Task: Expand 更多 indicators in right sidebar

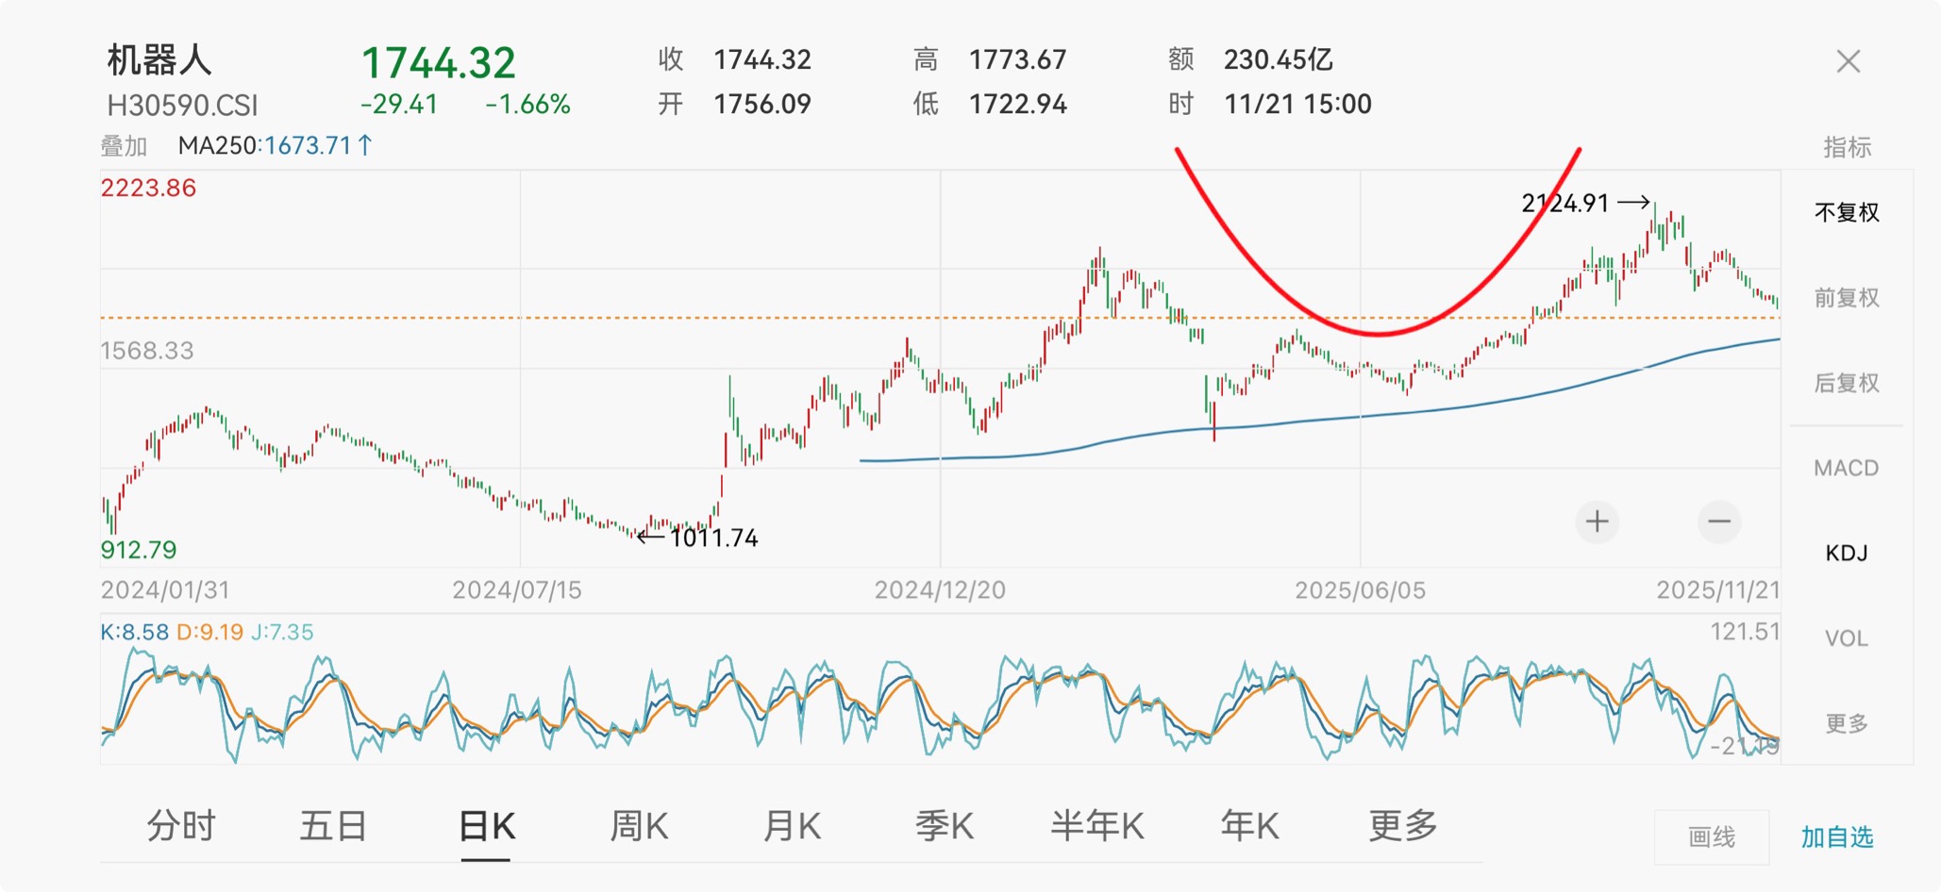Action: coord(1847,723)
